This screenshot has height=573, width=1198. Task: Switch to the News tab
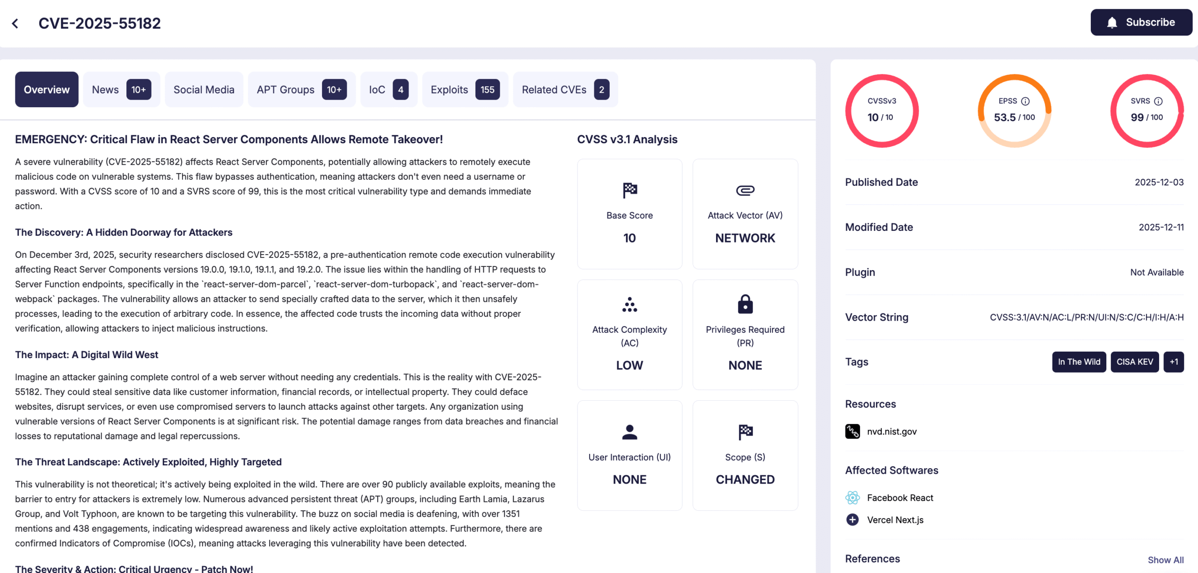[122, 89]
